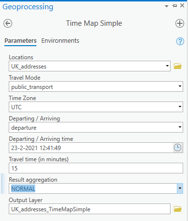Open Geoprocessing pane options arrow
This screenshot has width=188, height=221.
pos(167,6)
